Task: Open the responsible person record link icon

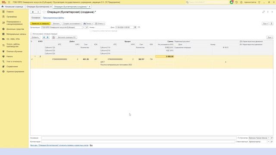Action: tap(272, 142)
